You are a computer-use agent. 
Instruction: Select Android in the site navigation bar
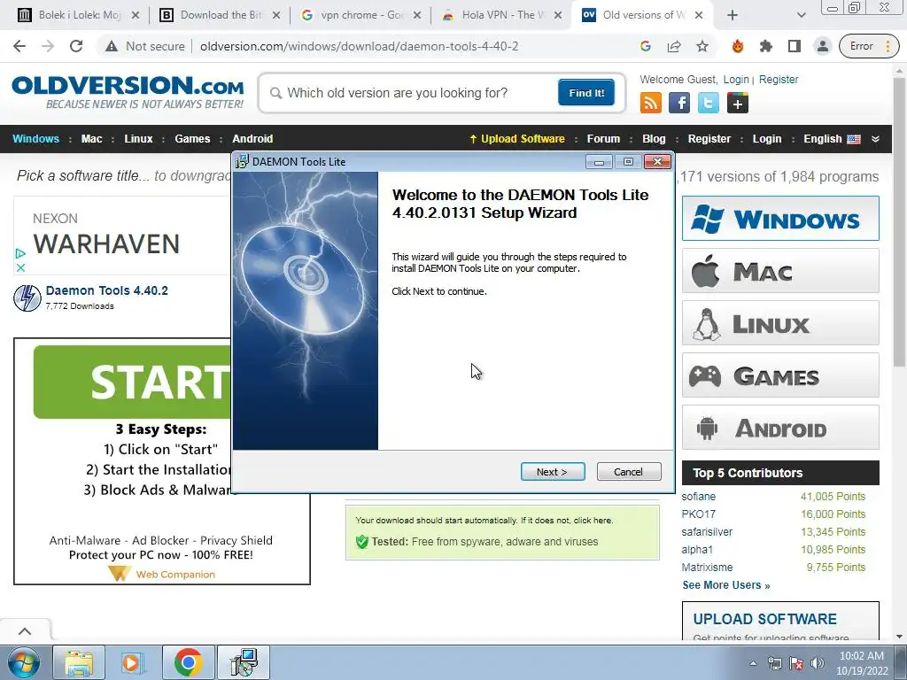252,139
